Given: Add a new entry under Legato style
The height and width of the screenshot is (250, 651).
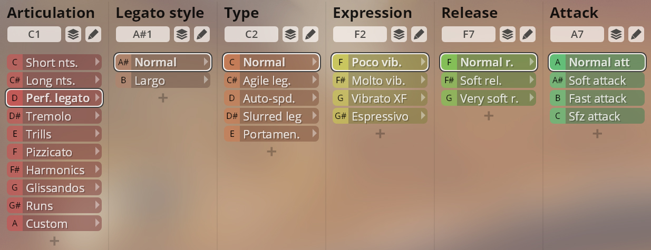Looking at the screenshot, I should [x=163, y=98].
